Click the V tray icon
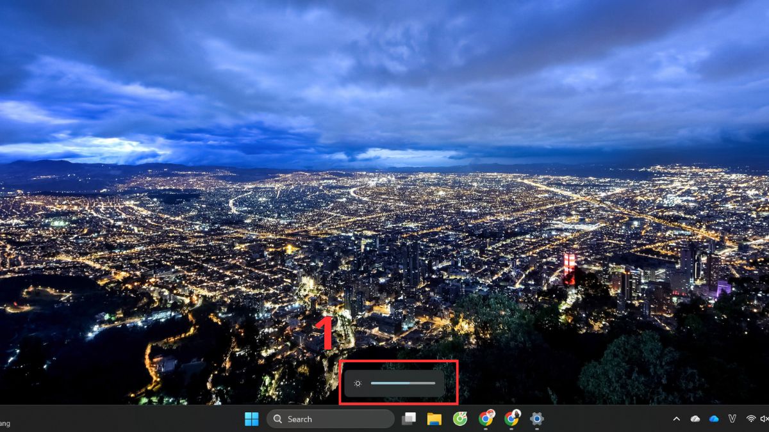 coord(732,419)
